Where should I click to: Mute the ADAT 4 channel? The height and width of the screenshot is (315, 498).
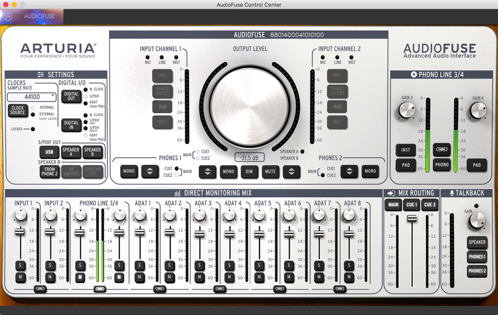[x=229, y=277]
